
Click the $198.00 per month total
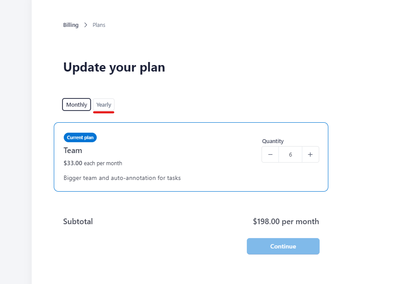pyautogui.click(x=286, y=222)
